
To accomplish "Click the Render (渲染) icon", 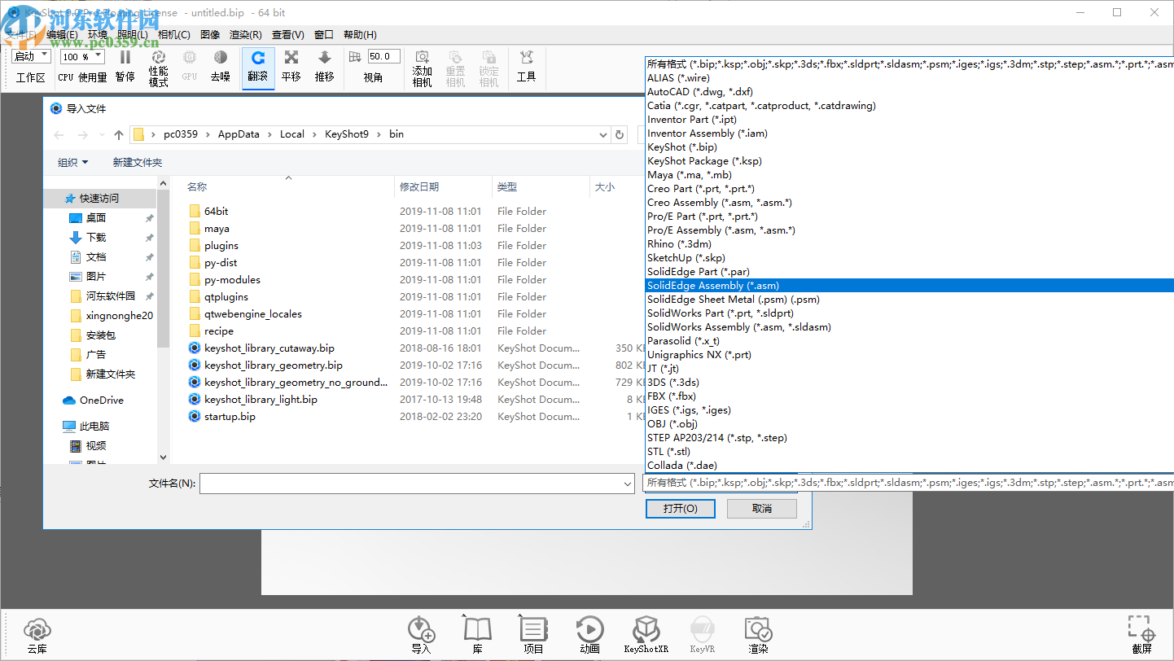I will 757,633.
